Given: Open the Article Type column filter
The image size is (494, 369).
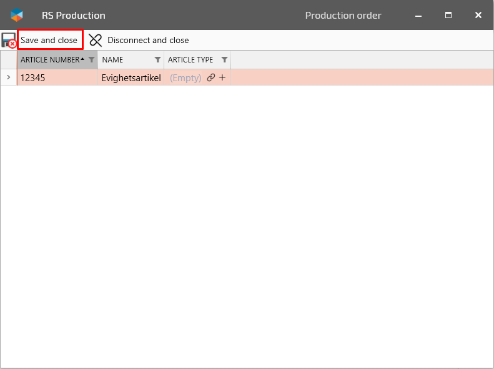Looking at the screenshot, I should coord(225,60).
